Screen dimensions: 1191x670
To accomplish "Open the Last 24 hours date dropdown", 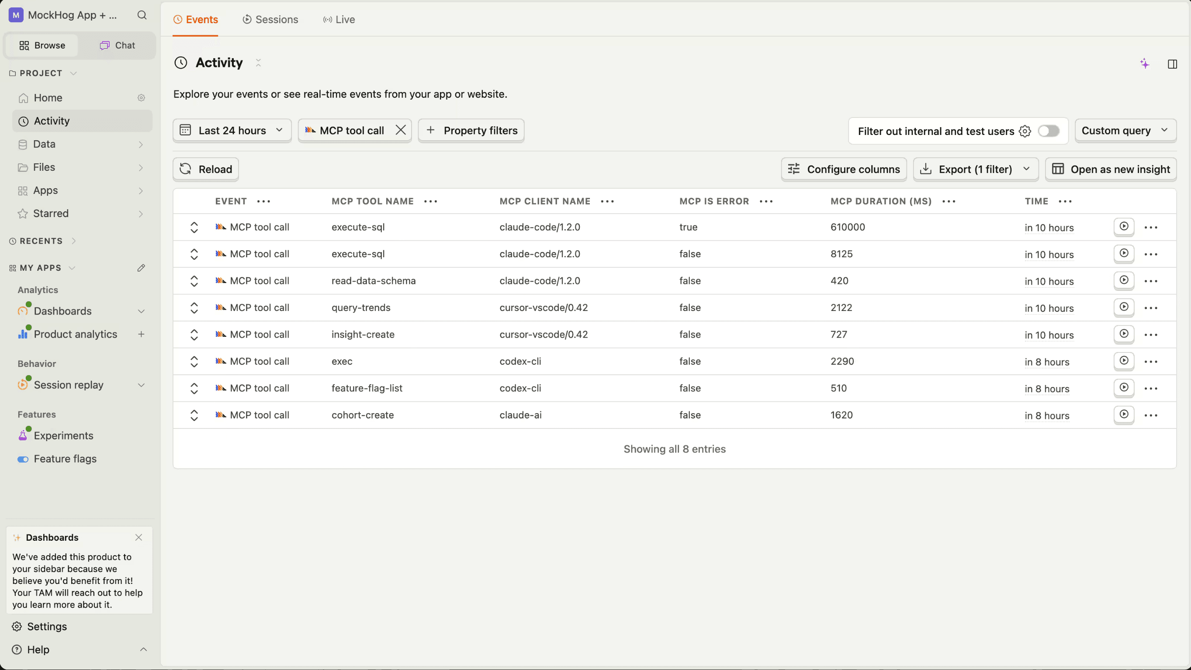I will pos(232,130).
